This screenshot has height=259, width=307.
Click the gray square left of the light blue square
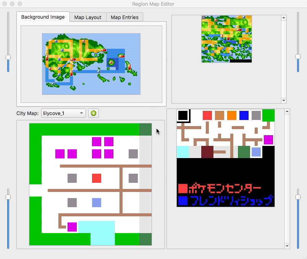[x=72, y=203]
